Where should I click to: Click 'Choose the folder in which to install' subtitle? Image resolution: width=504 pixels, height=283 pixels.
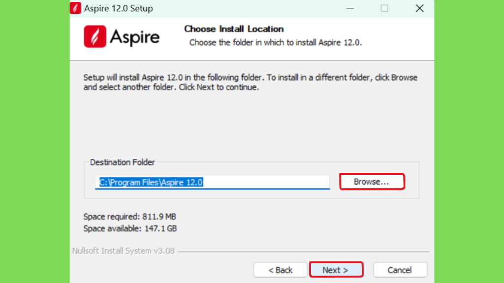click(x=276, y=42)
